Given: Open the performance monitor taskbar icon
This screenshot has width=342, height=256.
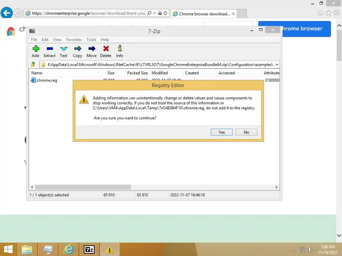Looking at the screenshot, I should pyautogui.click(x=47, y=249).
